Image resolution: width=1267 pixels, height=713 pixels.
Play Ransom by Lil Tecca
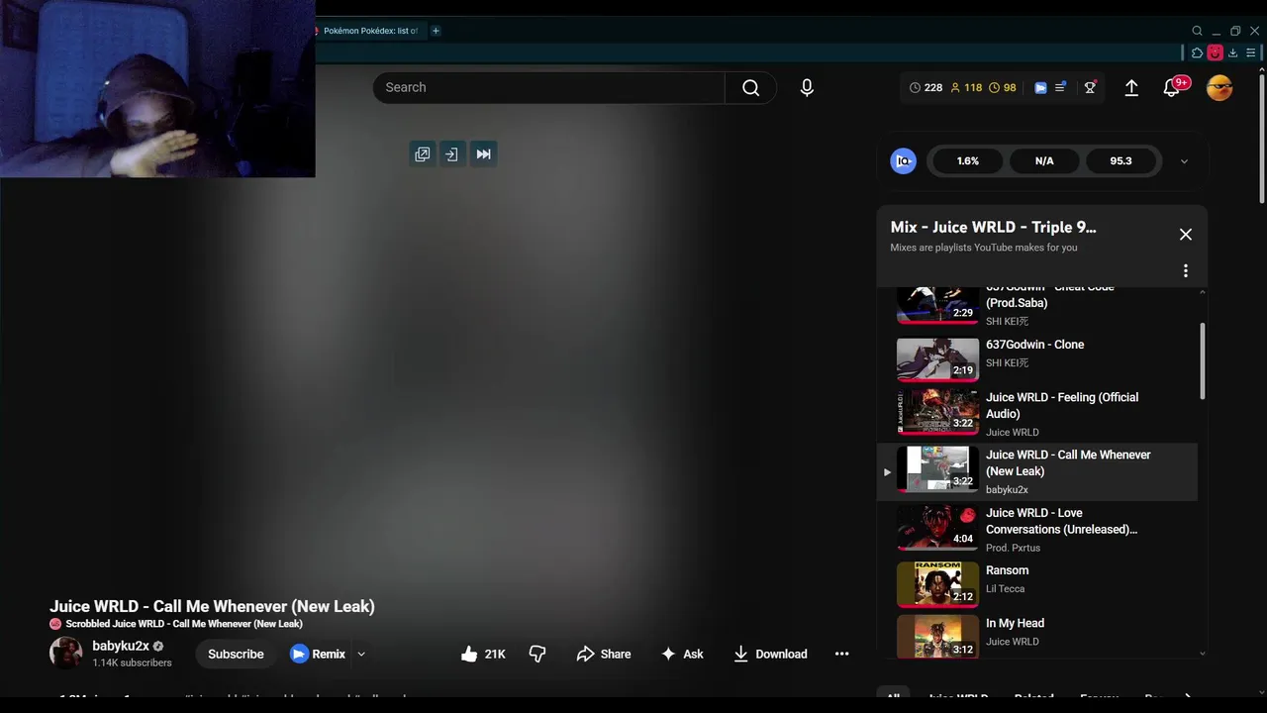pyautogui.click(x=1036, y=583)
